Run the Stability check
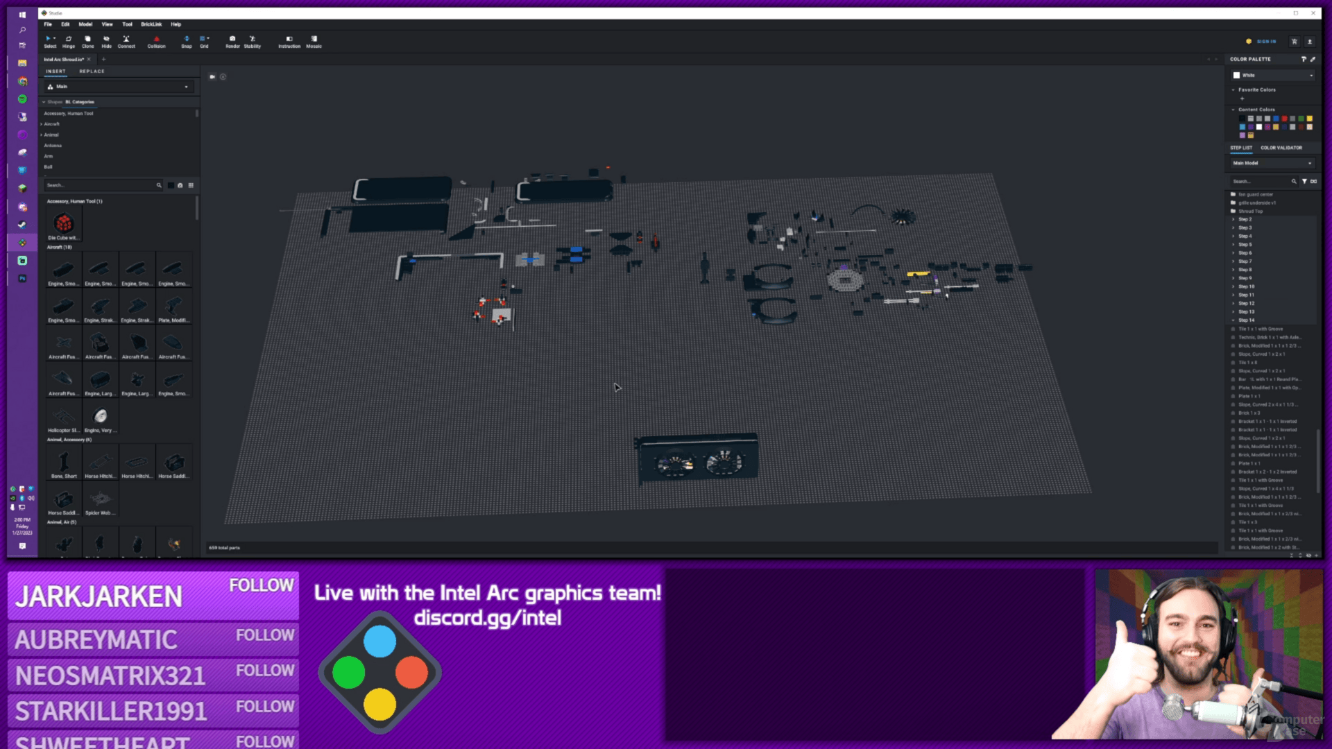Screen dimensions: 1332x749 point(253,42)
